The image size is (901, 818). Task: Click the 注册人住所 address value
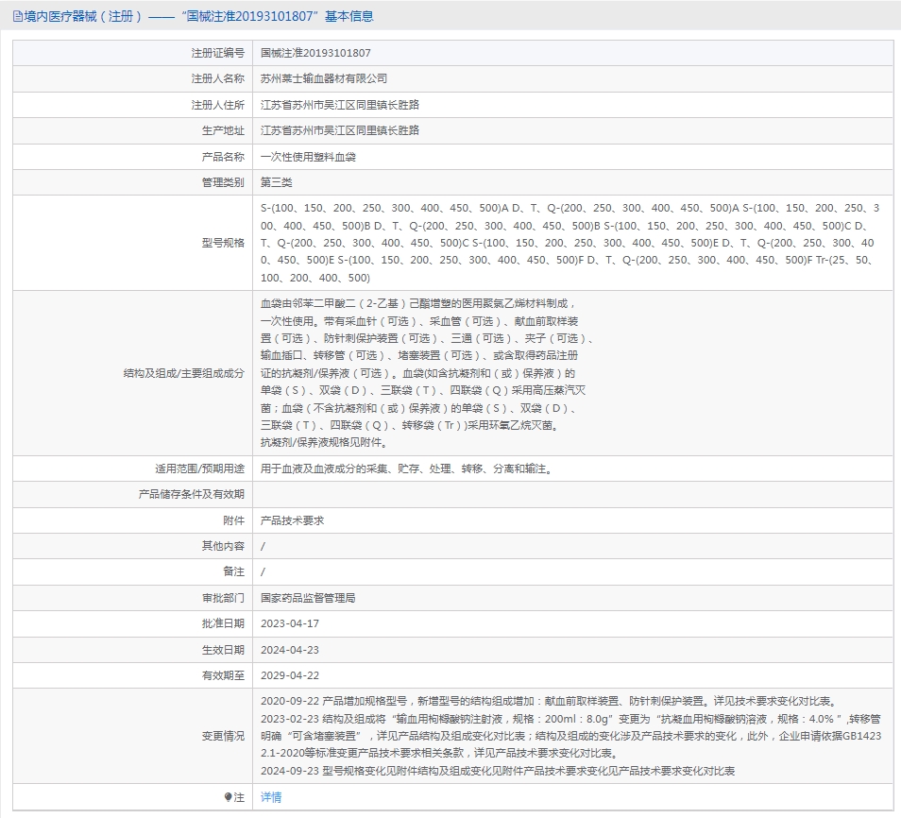[340, 105]
